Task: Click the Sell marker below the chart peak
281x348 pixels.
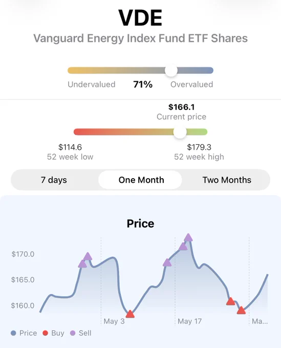Action: click(x=183, y=246)
